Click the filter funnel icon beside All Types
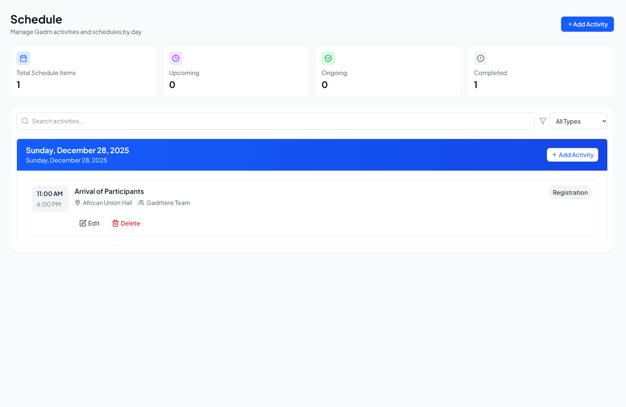626x407 pixels. pyautogui.click(x=543, y=121)
